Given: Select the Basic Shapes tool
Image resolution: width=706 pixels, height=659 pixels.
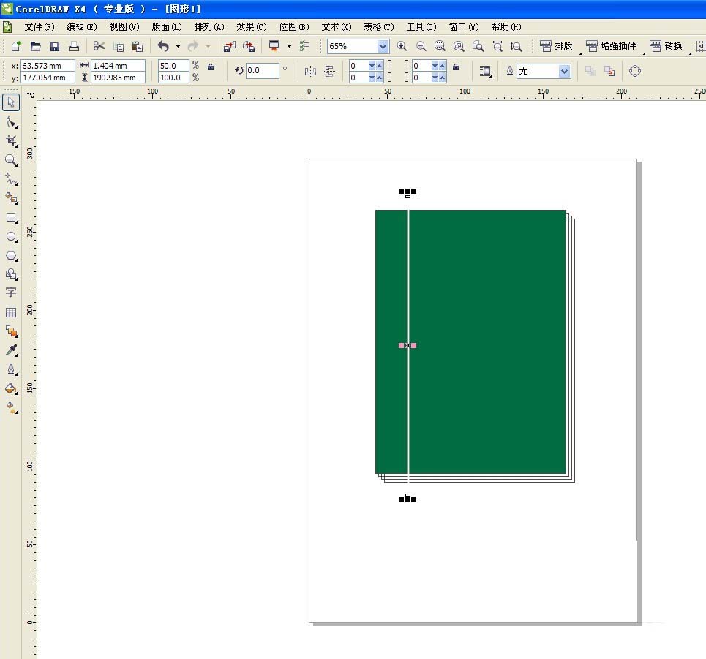Looking at the screenshot, I should click(x=11, y=274).
